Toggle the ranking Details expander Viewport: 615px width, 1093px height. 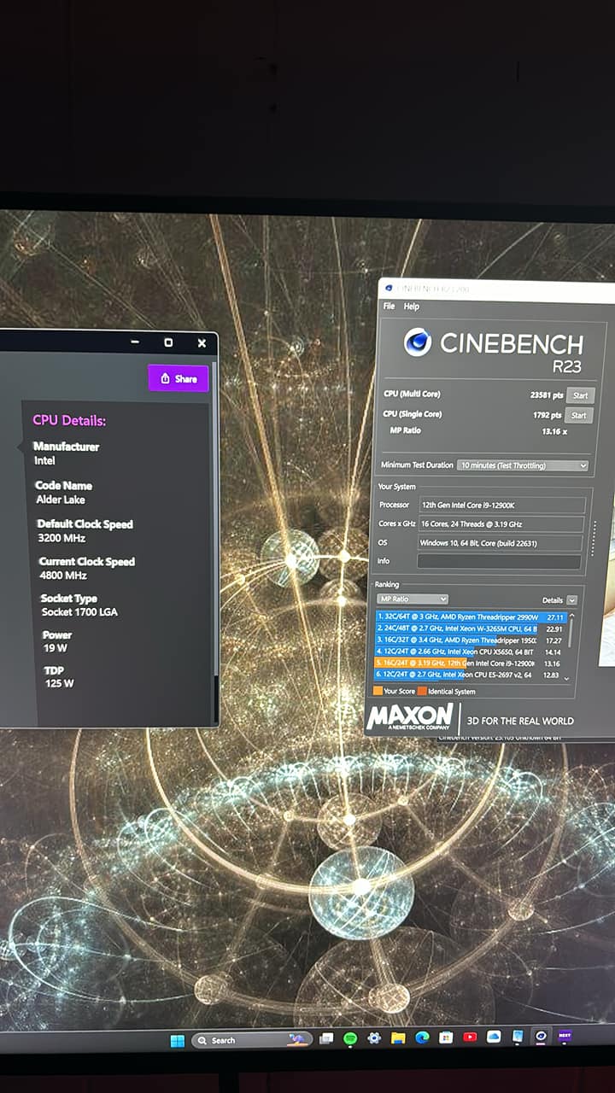click(x=571, y=600)
